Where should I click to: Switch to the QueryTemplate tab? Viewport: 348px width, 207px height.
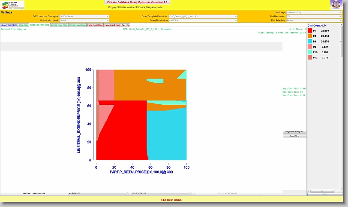9,25
